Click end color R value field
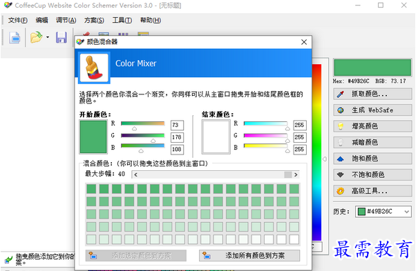The height and width of the screenshot is (271, 418). coord(300,125)
